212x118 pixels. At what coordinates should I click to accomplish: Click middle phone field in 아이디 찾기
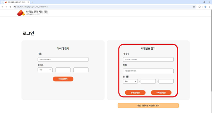(x=63, y=70)
